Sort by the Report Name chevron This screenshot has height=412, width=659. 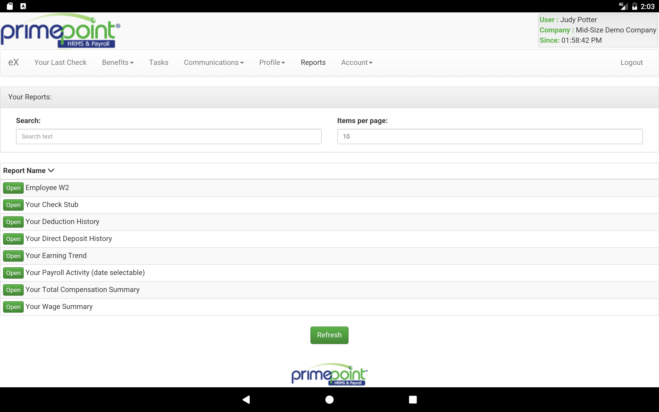51,170
